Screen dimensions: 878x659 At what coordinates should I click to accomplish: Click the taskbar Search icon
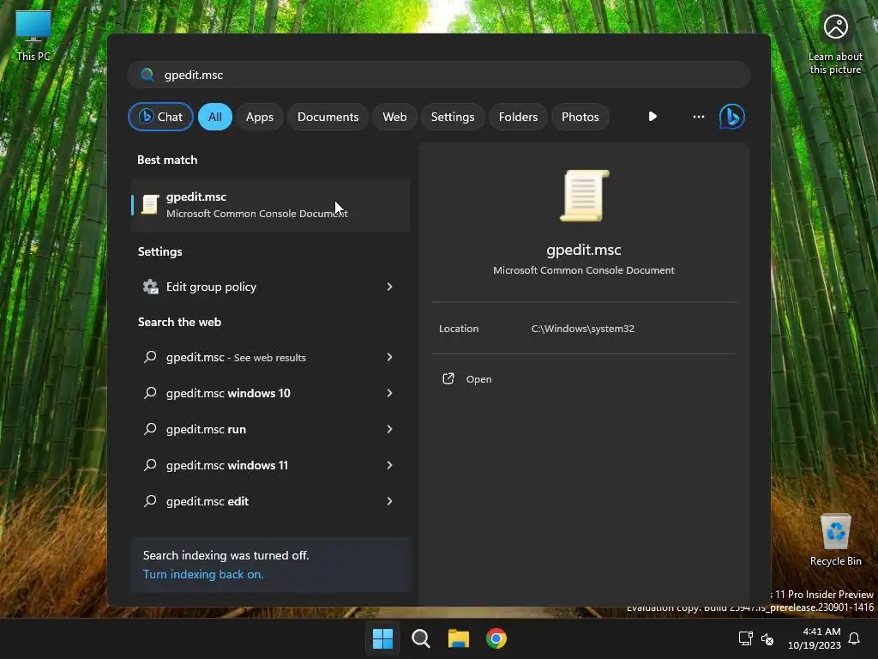click(420, 638)
